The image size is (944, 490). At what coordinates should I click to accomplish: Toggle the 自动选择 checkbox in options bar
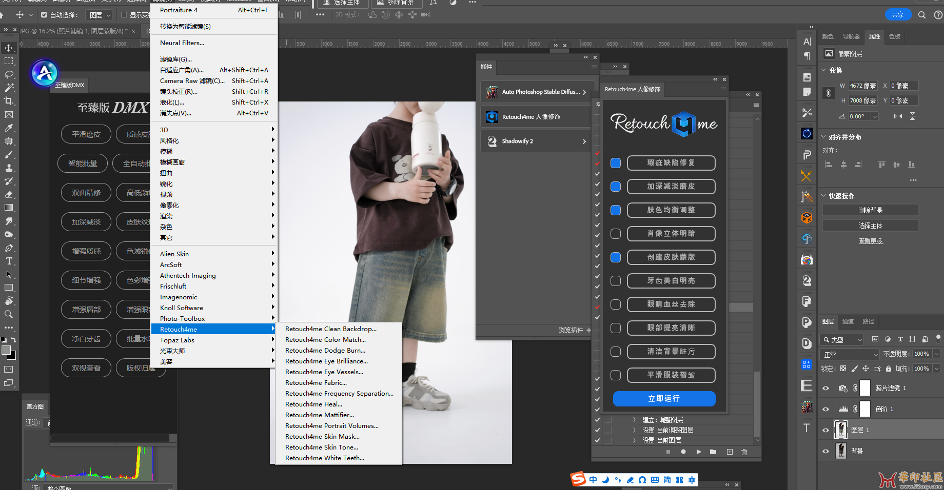pos(44,15)
